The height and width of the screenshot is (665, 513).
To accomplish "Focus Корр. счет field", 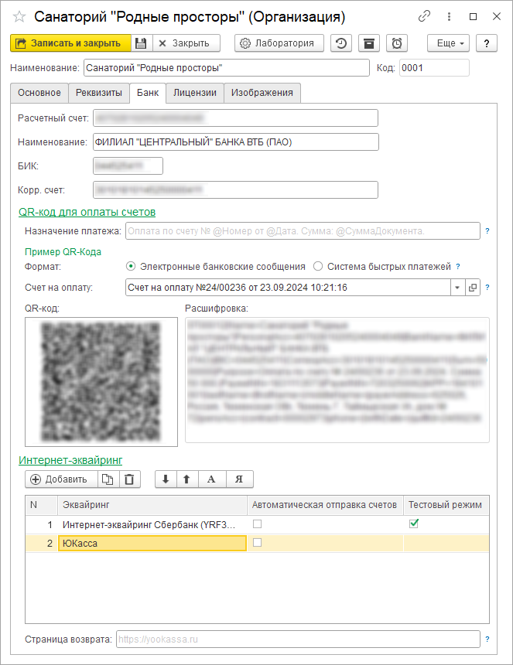I will click(235, 190).
